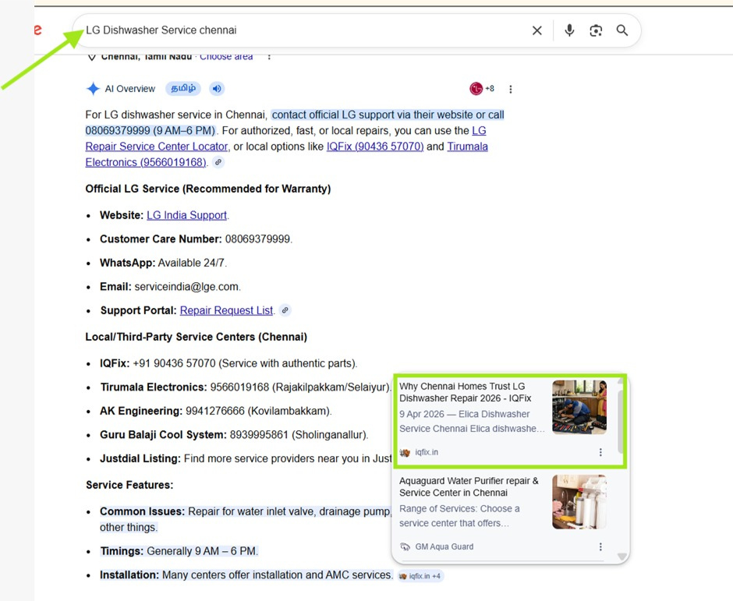Click the highlighted contact official LG support text
This screenshot has height=601, width=733.
[295, 122]
